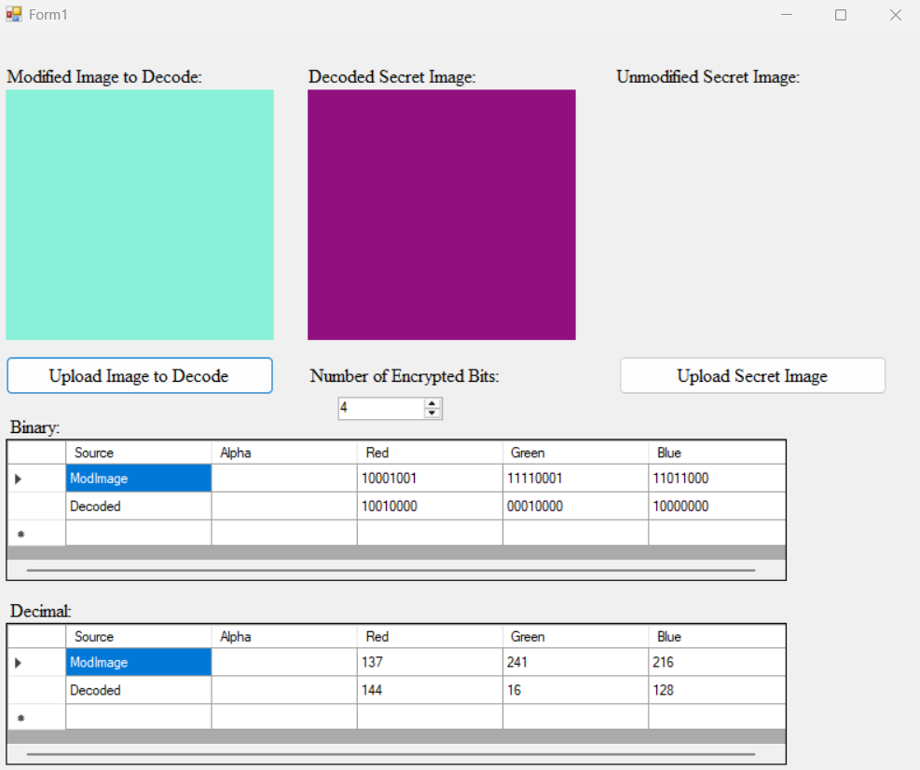This screenshot has height=770, width=920.
Task: Click the up arrow of encrypted bits spinner
Action: [433, 403]
